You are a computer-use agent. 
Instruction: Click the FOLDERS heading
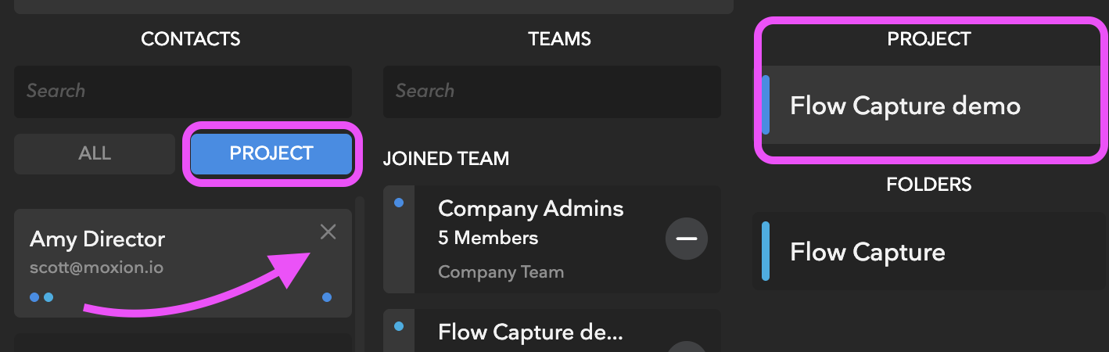coord(928,185)
